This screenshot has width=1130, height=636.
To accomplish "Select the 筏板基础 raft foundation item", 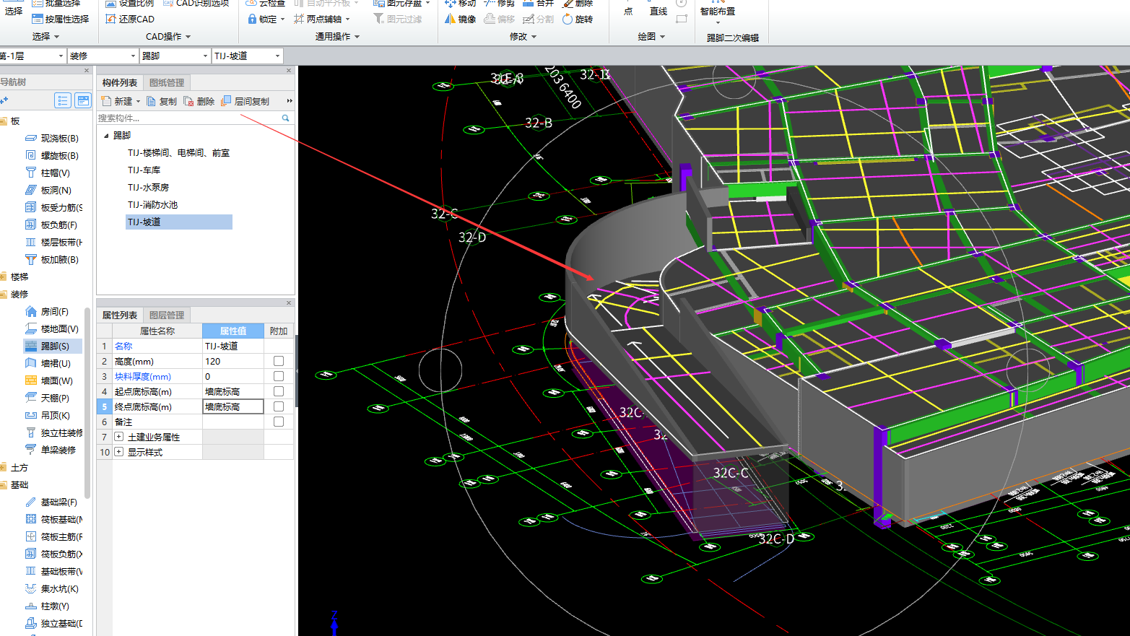I will (x=54, y=519).
